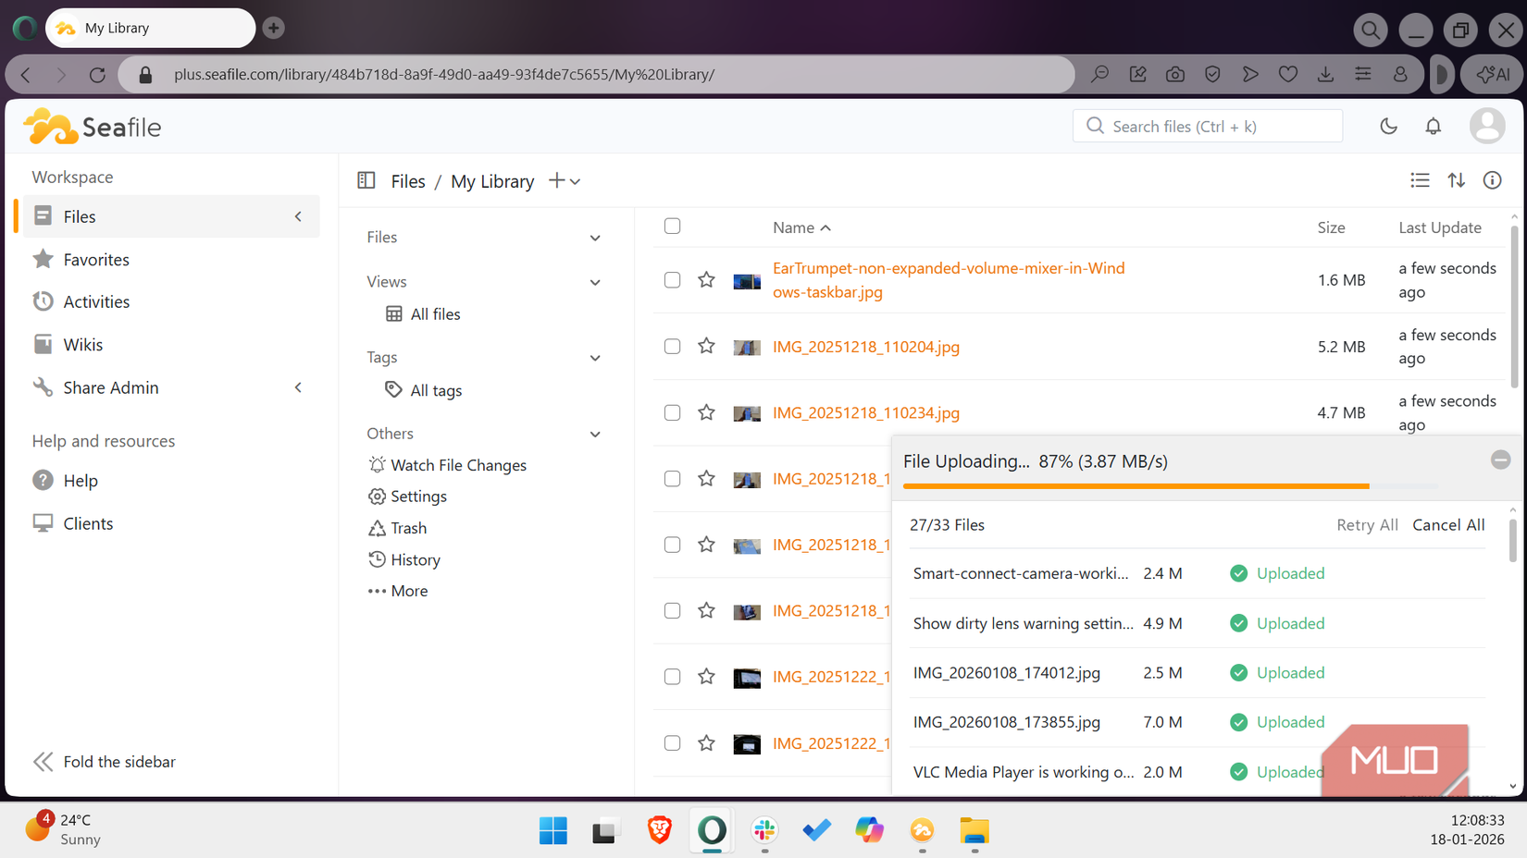Click browser AI assistant button
Image resolution: width=1527 pixels, height=858 pixels.
pos(1493,75)
